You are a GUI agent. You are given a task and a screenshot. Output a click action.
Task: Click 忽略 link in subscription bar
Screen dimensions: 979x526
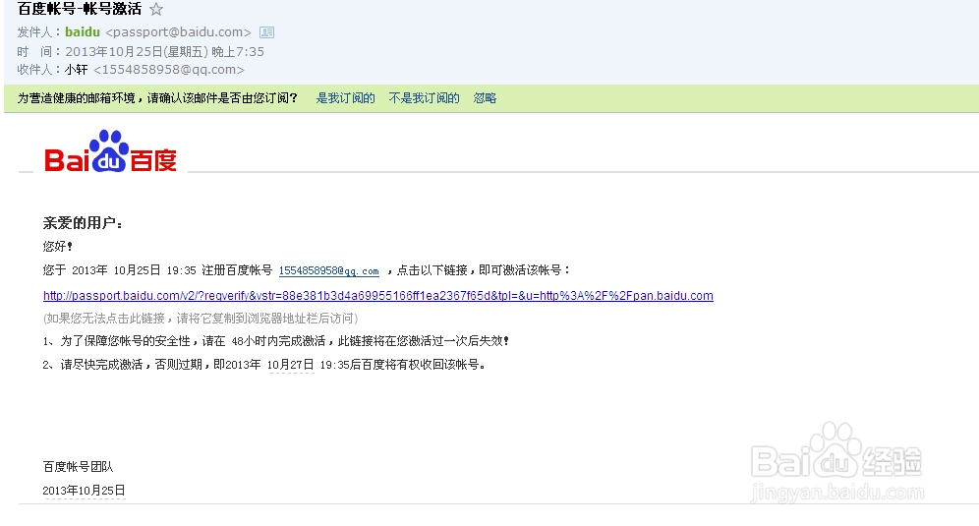tap(485, 98)
